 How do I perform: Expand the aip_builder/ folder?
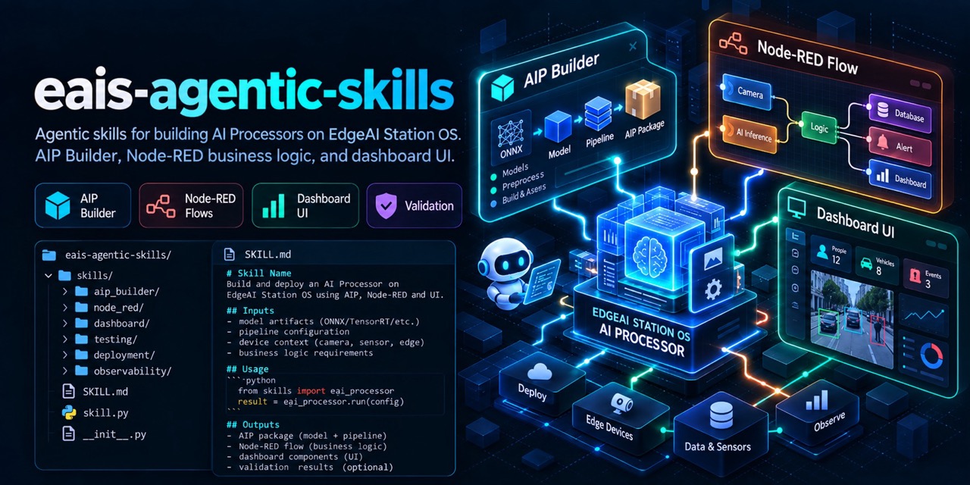pyautogui.click(x=64, y=291)
